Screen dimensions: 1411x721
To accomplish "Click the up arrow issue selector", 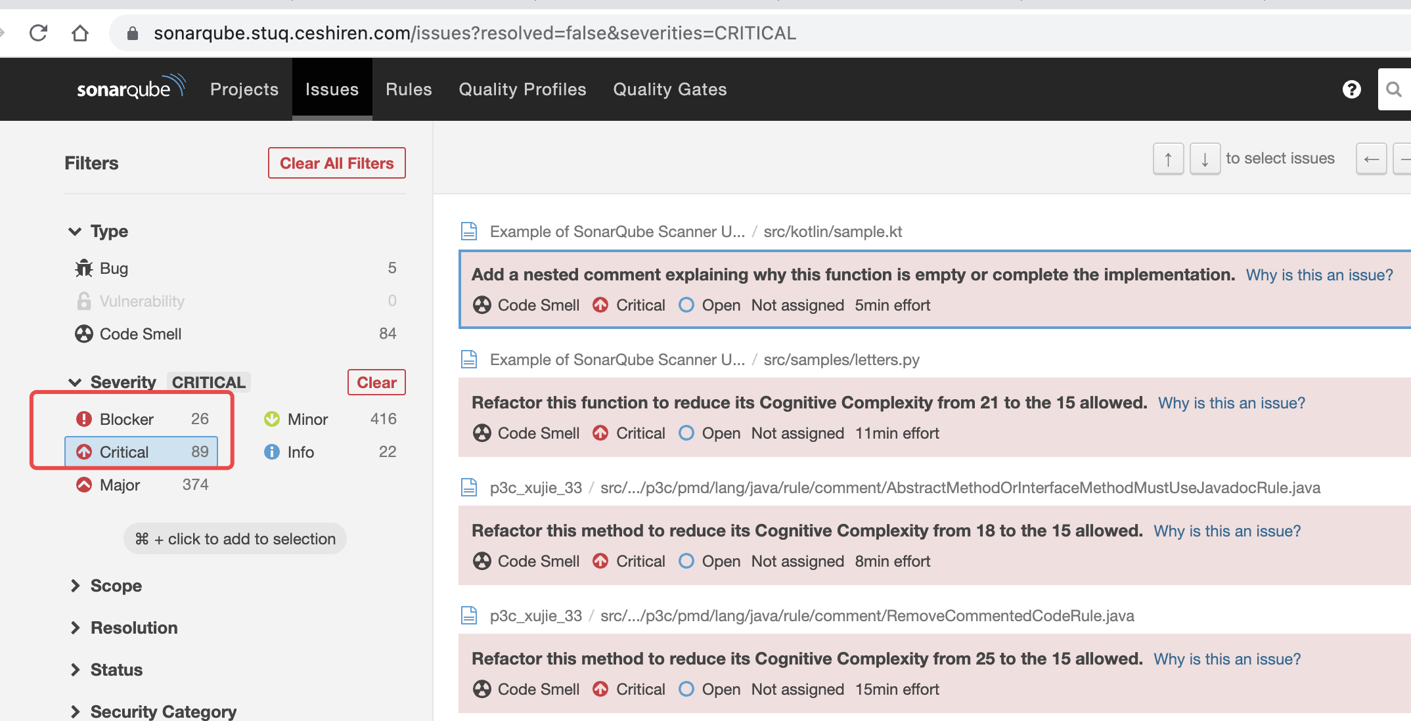I will pos(1168,159).
